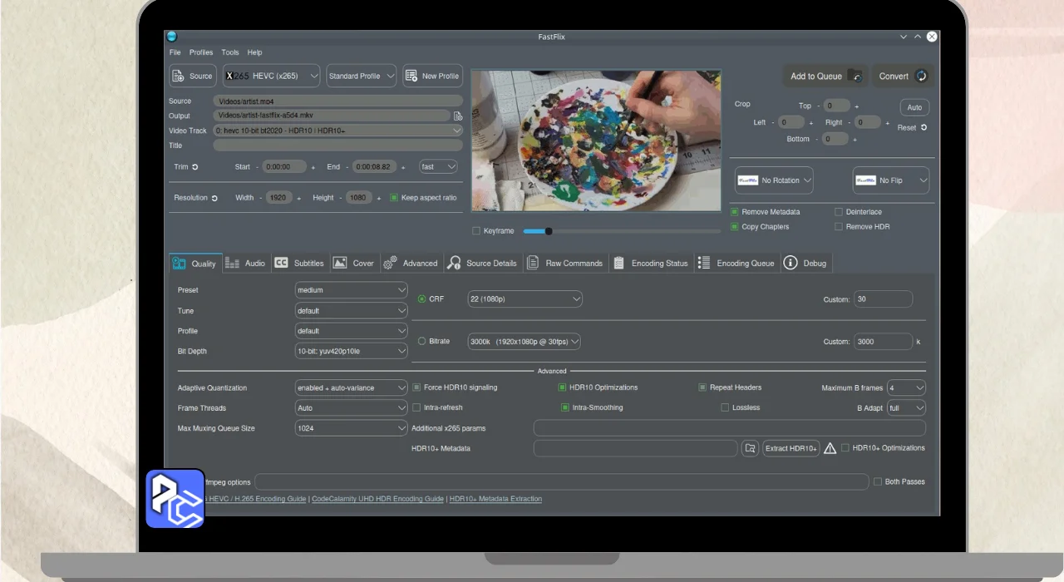Click the HDR10+ warning triangle icon
This screenshot has width=1064, height=582.
(x=830, y=448)
